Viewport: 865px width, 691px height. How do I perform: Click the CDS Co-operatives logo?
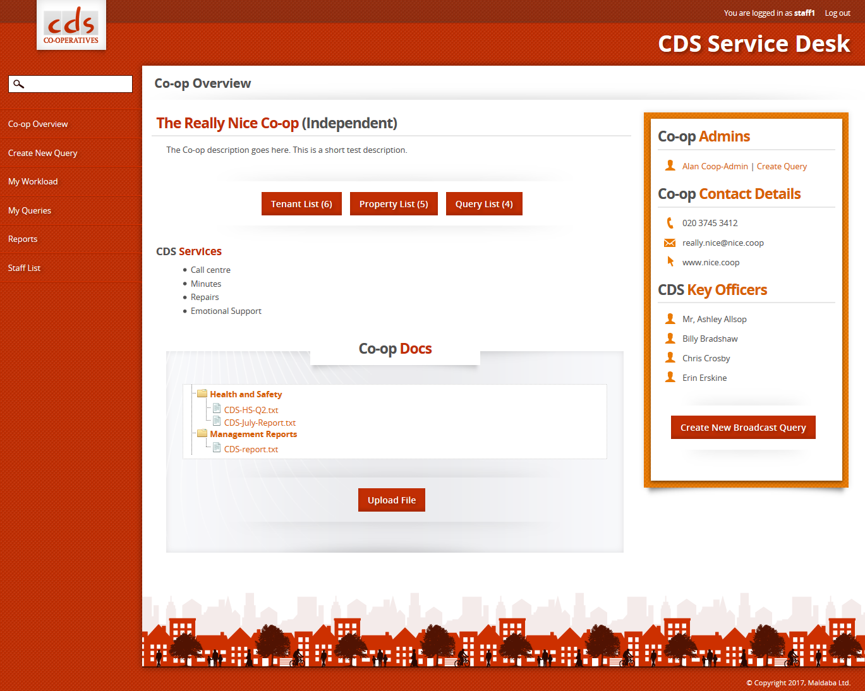[71, 27]
